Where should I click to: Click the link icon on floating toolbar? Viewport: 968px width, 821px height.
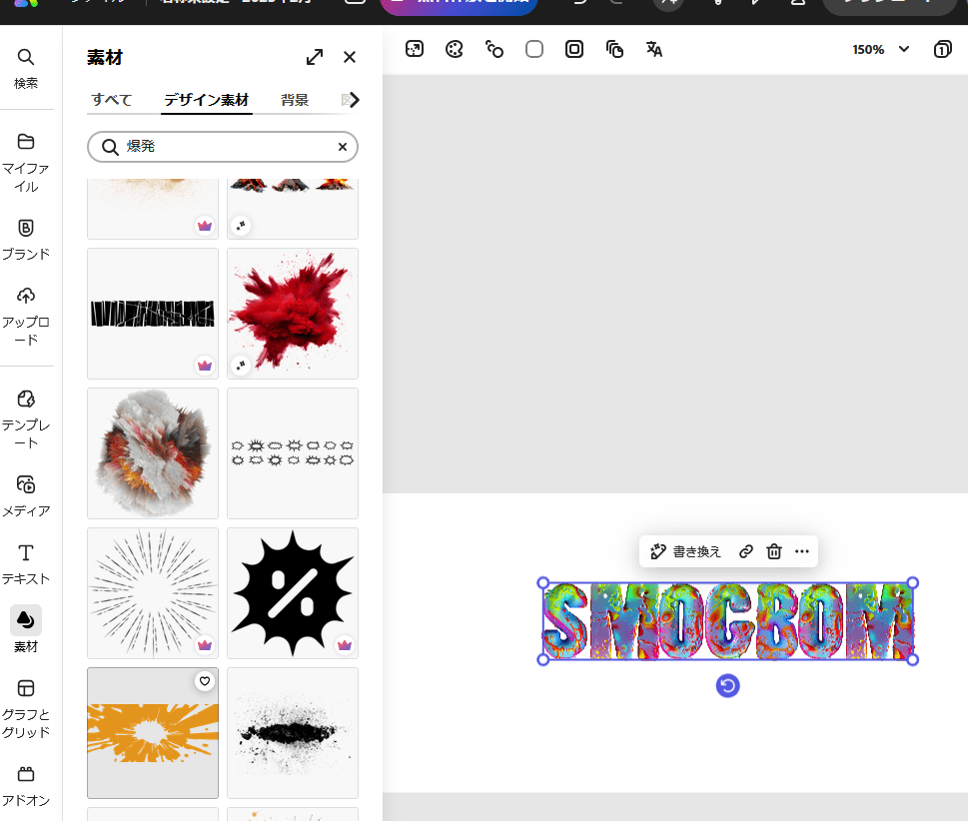(x=746, y=551)
